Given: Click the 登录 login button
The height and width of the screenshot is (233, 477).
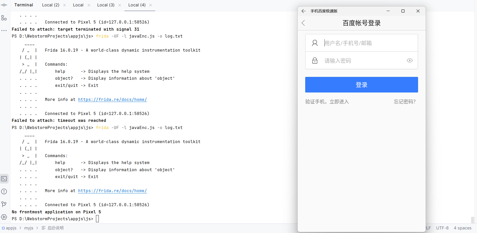Looking at the screenshot, I should click(x=361, y=85).
